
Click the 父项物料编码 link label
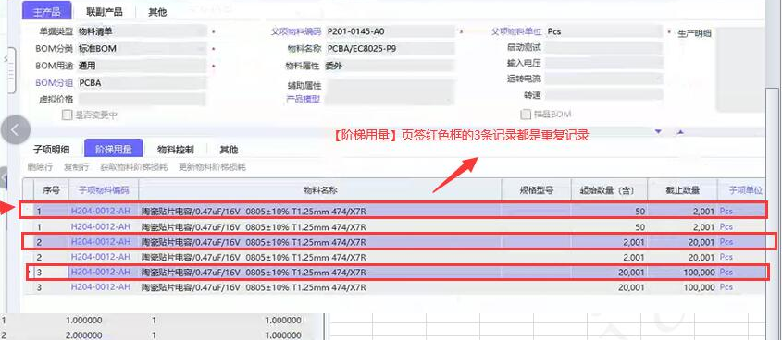tap(296, 31)
